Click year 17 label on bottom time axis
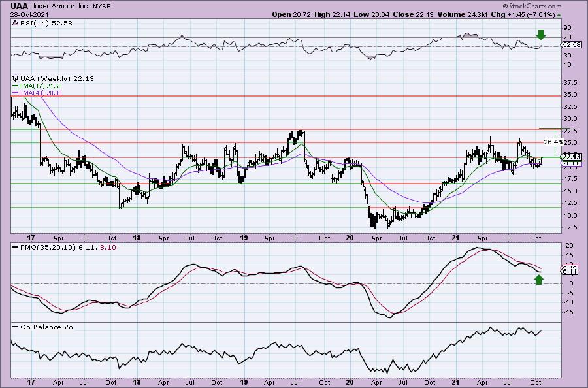Screen dimensions: 588x388 [31, 382]
